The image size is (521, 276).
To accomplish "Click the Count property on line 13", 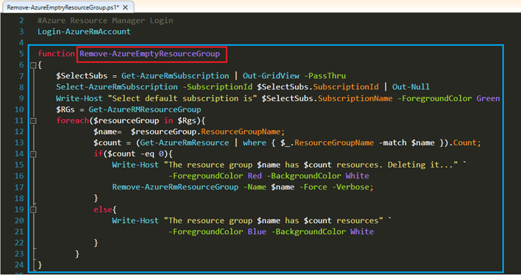I will [465, 142].
